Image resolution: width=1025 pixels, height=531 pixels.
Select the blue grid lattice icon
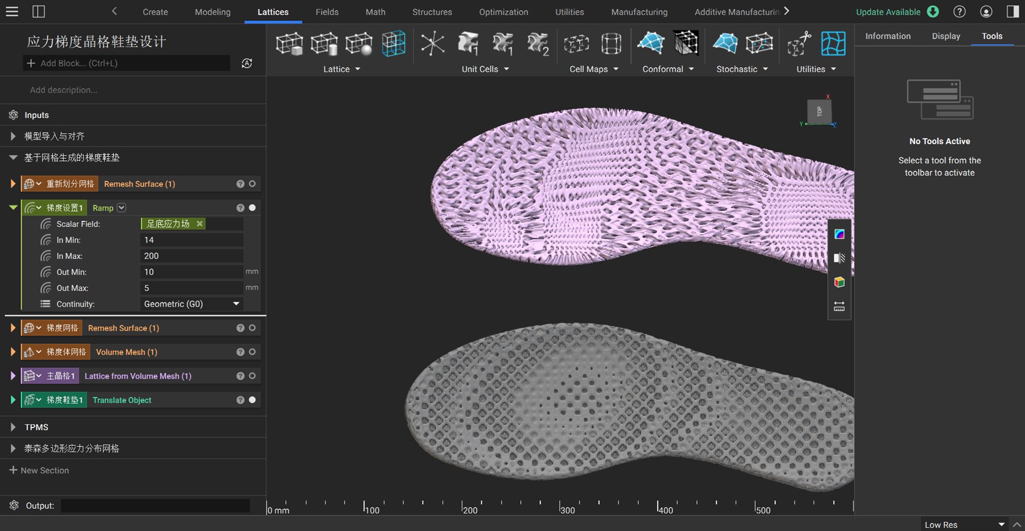click(393, 43)
